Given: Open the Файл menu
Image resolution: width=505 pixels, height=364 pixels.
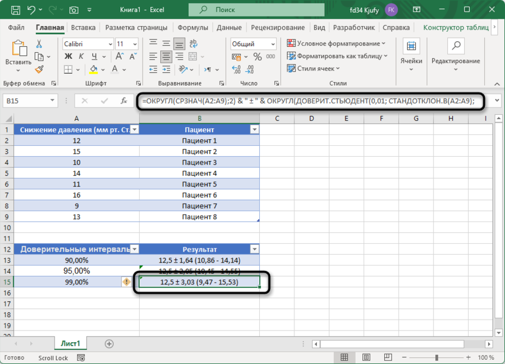Looking at the screenshot, I should (16, 27).
